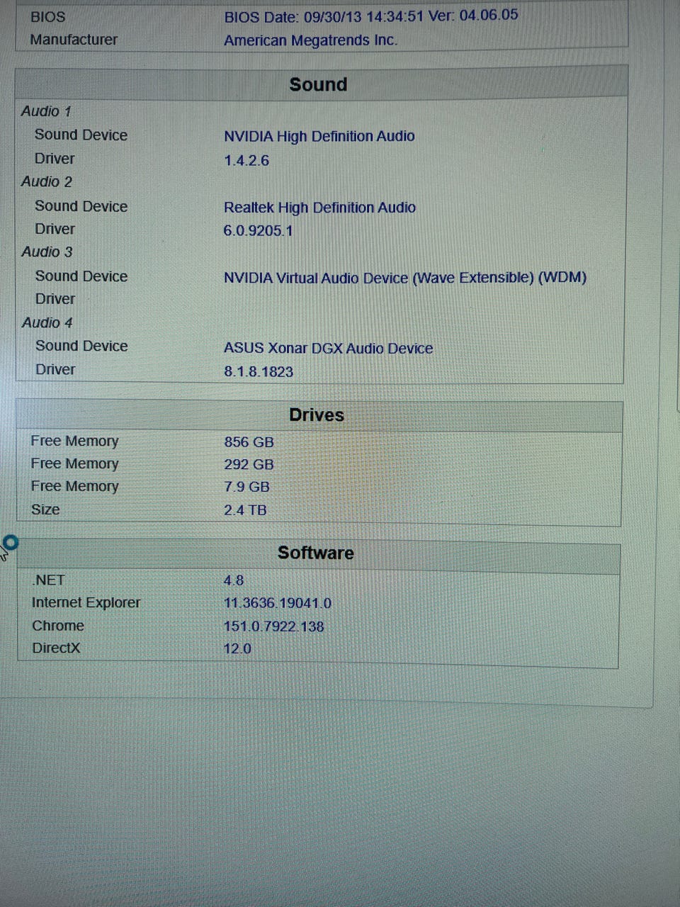The width and height of the screenshot is (680, 907).
Task: Click the 2.4 TB size value
Action: 245,509
